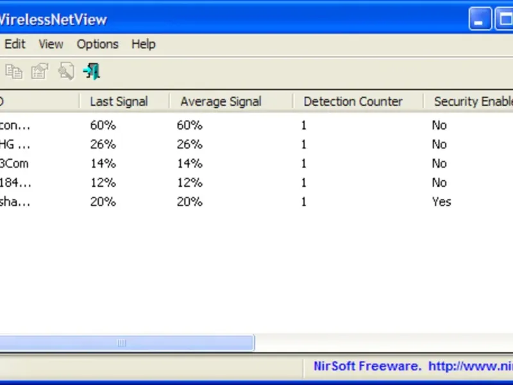Click Security 'No' in the 26% row
The height and width of the screenshot is (385, 513).
click(x=439, y=144)
